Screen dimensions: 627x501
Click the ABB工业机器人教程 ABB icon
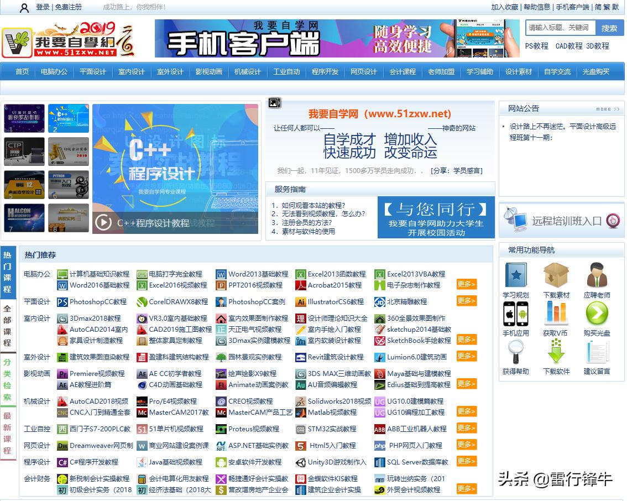pos(380,429)
